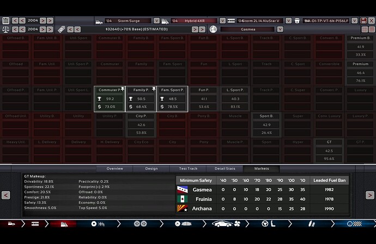Viewport: 376px width, 244px height.
Task: Switch to the Detail Stats tab
Action: tap(224, 168)
